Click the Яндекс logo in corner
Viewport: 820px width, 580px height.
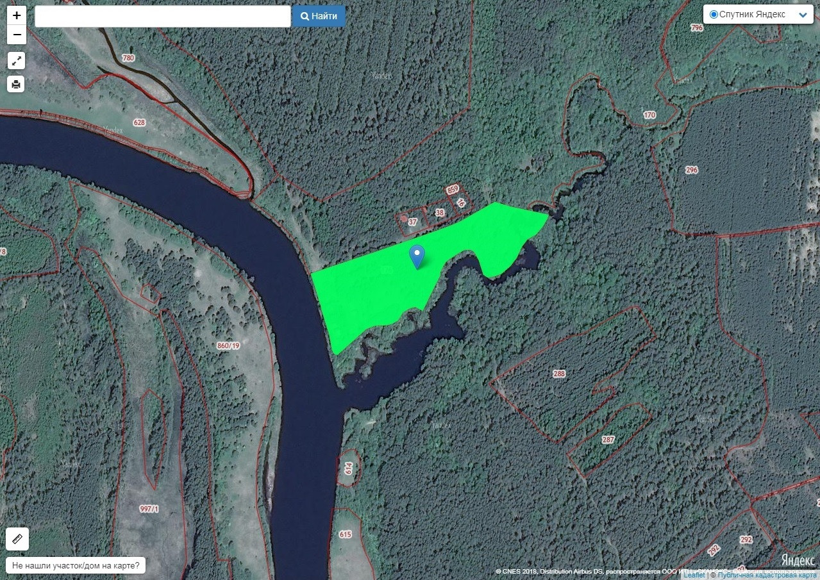798,559
